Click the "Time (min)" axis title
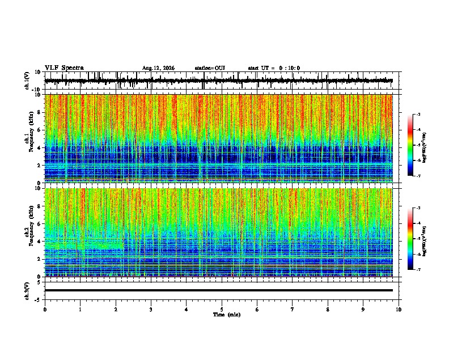449x347 pixels. tap(227, 315)
